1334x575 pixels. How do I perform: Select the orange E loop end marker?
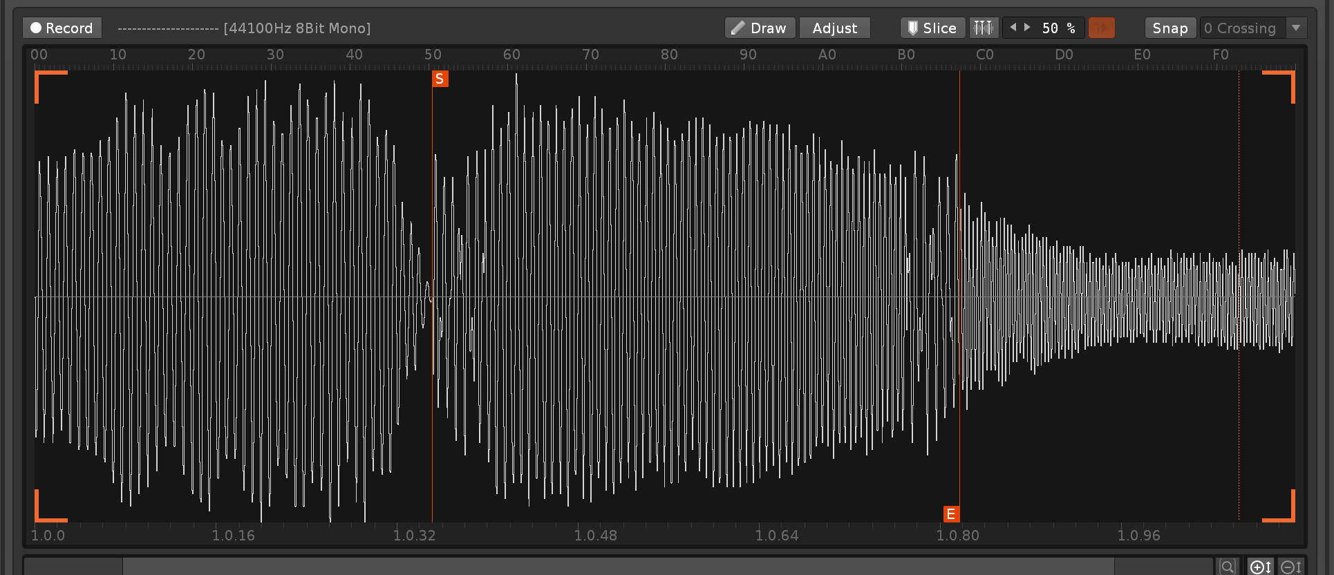(951, 513)
